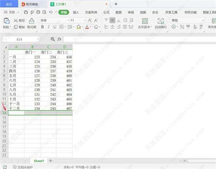This screenshot has height=169, width=216.
Task: Expand the Name Box A14 dropdown arrow
Action: 38,39
